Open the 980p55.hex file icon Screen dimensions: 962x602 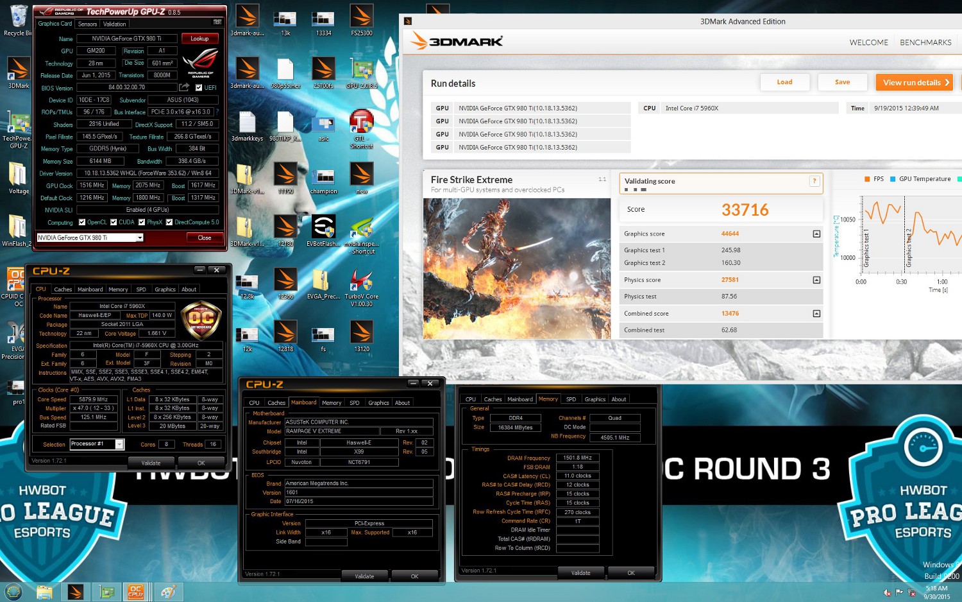point(285,73)
